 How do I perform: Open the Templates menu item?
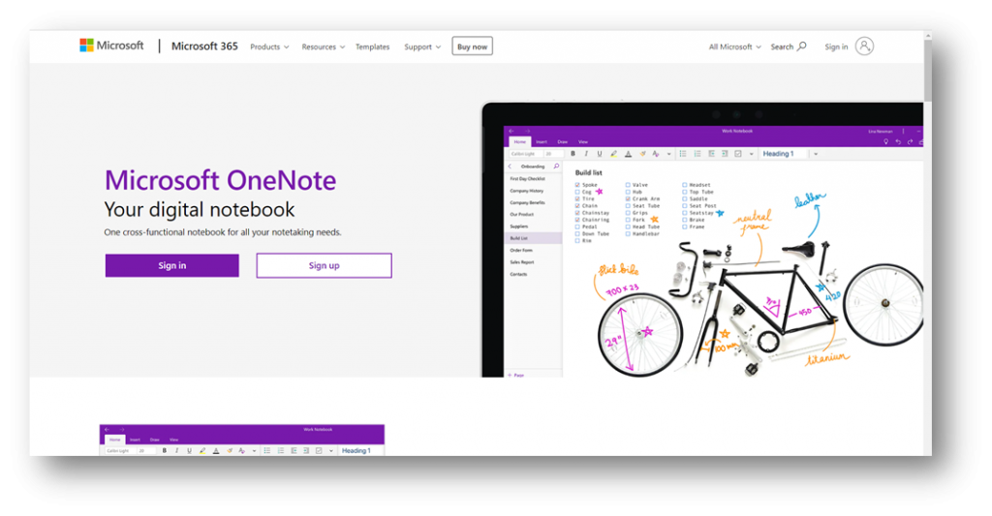tap(372, 46)
